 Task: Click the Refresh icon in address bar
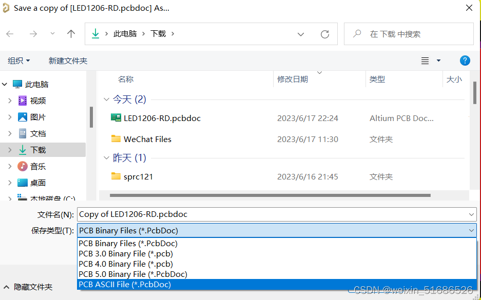[x=324, y=34]
